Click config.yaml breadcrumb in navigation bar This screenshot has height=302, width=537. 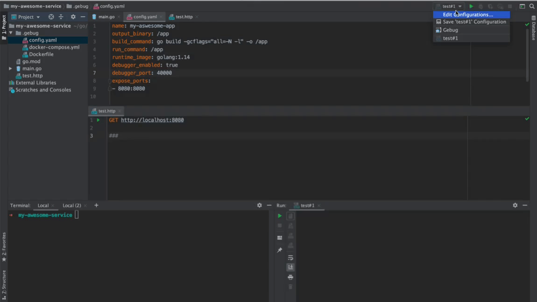(109, 6)
